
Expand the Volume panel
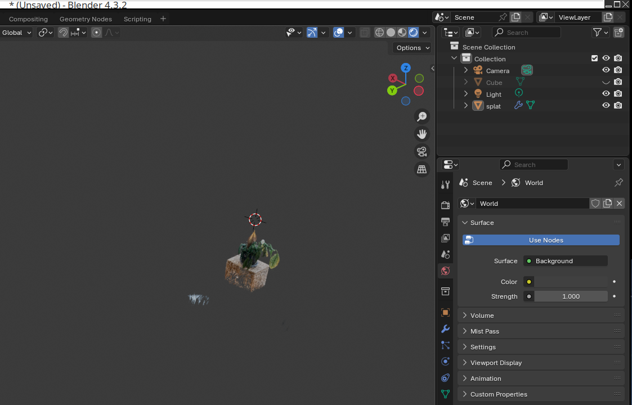[x=482, y=316]
